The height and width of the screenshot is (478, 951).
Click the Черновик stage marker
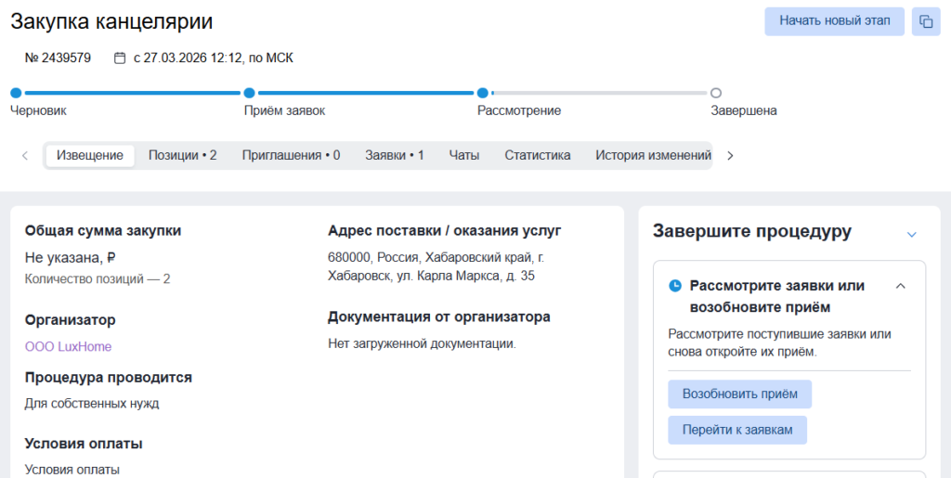[16, 94]
